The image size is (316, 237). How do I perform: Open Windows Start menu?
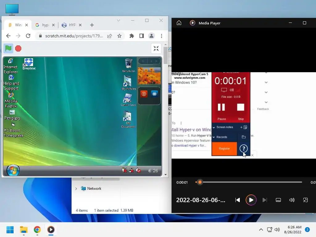[10, 230]
